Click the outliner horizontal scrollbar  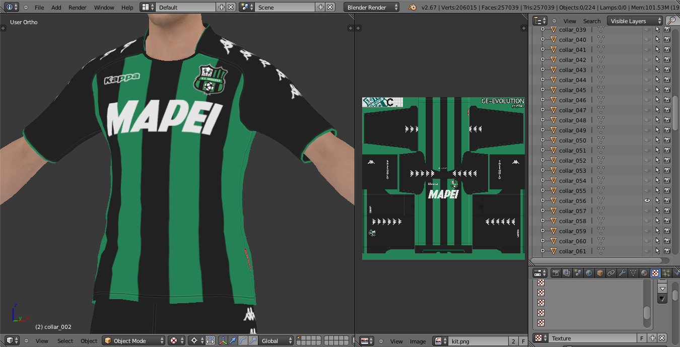pos(596,260)
